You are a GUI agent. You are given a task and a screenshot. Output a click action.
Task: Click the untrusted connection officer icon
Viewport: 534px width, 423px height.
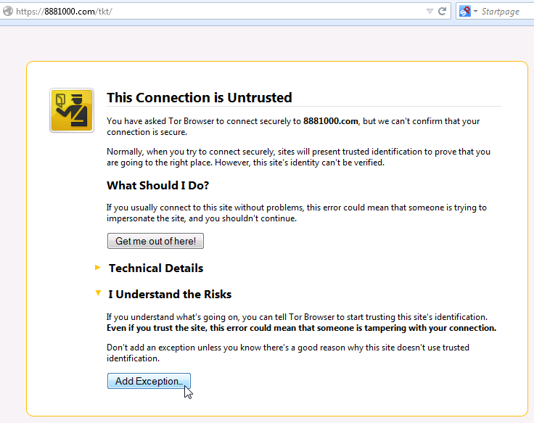pos(72,110)
